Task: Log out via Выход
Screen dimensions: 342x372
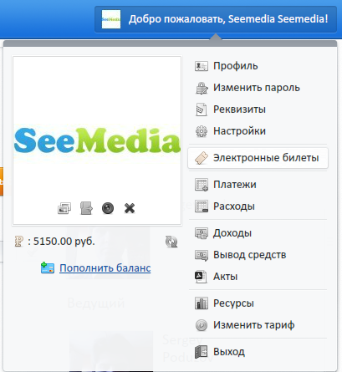Action: pos(229,352)
